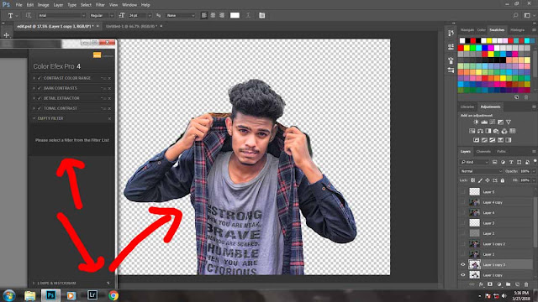This screenshot has height=302, width=538.
Task: Open the Window menu
Action: click(129, 5)
